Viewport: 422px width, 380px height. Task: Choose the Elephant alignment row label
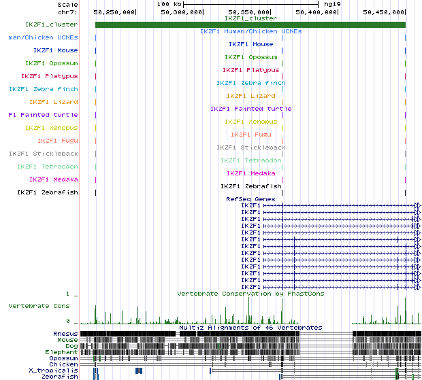pyautogui.click(x=63, y=352)
